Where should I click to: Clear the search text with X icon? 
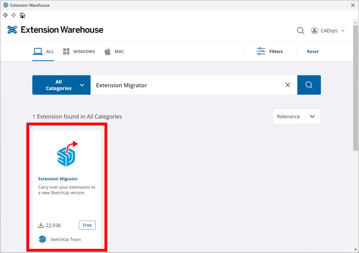point(287,85)
